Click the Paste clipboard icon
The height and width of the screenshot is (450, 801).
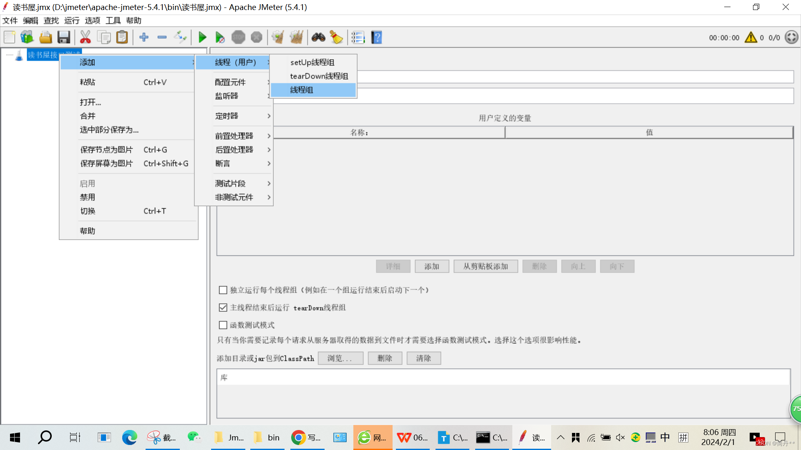tap(122, 37)
